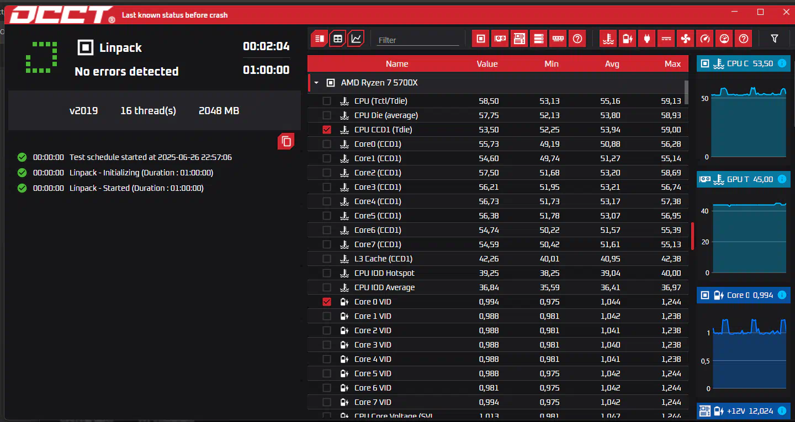This screenshot has width=795, height=422.
Task: Select the Core 4 VID row name
Action: 373,359
